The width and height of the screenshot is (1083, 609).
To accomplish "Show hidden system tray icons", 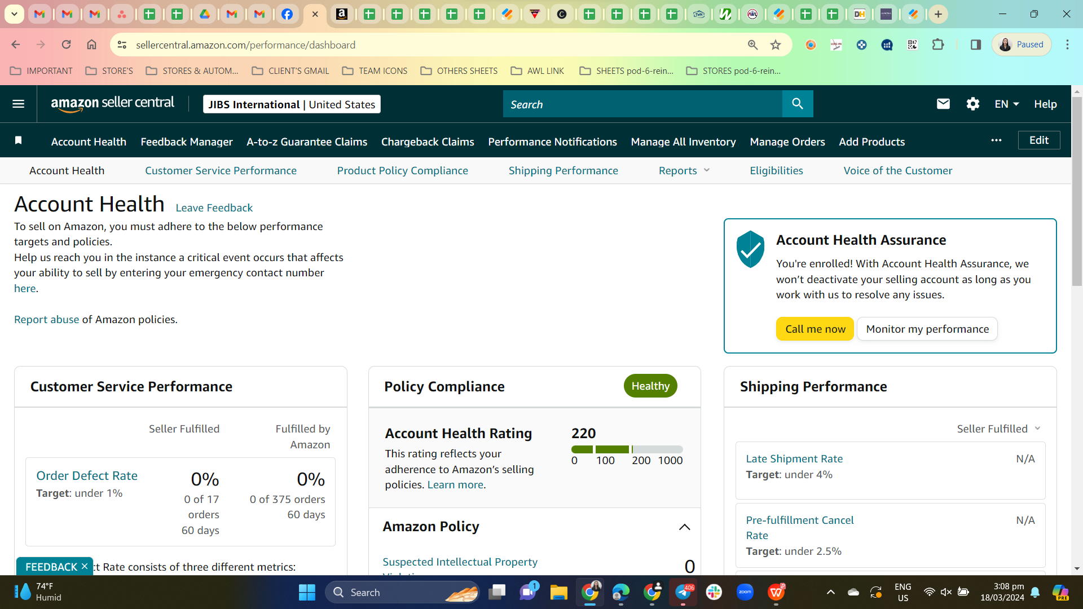I will [x=830, y=592].
